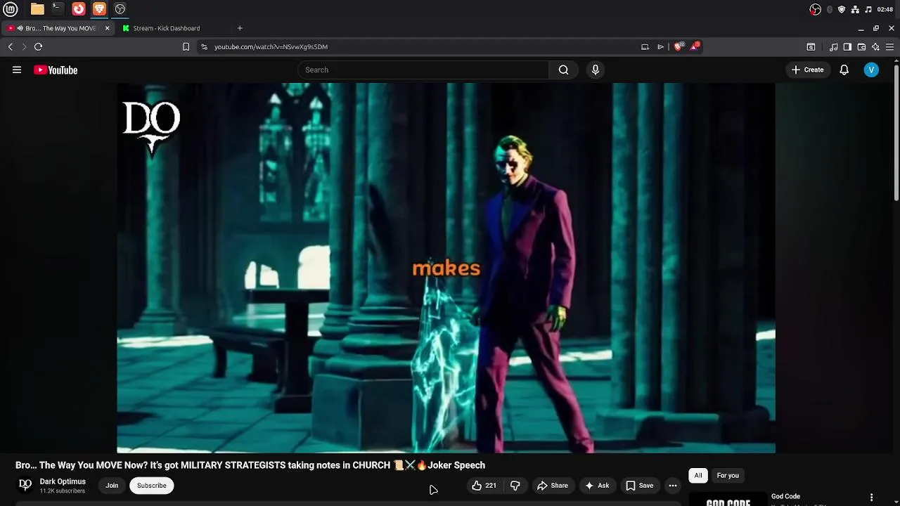Open the Brave Rewards icon
The height and width of the screenshot is (506, 900).
[x=695, y=46]
